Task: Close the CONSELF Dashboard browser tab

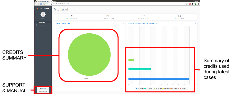Action: (x=51, y=1)
